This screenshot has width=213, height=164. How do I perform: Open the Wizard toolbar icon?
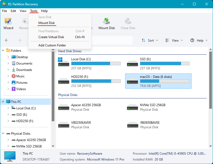[8, 23]
